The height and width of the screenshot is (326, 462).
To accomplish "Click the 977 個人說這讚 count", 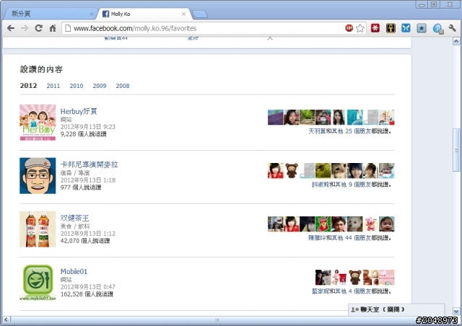I will click(x=81, y=188).
